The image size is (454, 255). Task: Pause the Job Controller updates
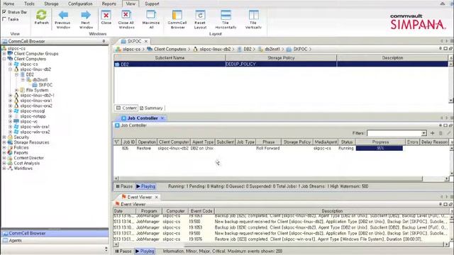tap(124, 186)
